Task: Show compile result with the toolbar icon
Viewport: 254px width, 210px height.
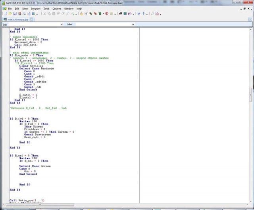Action: [91, 14]
